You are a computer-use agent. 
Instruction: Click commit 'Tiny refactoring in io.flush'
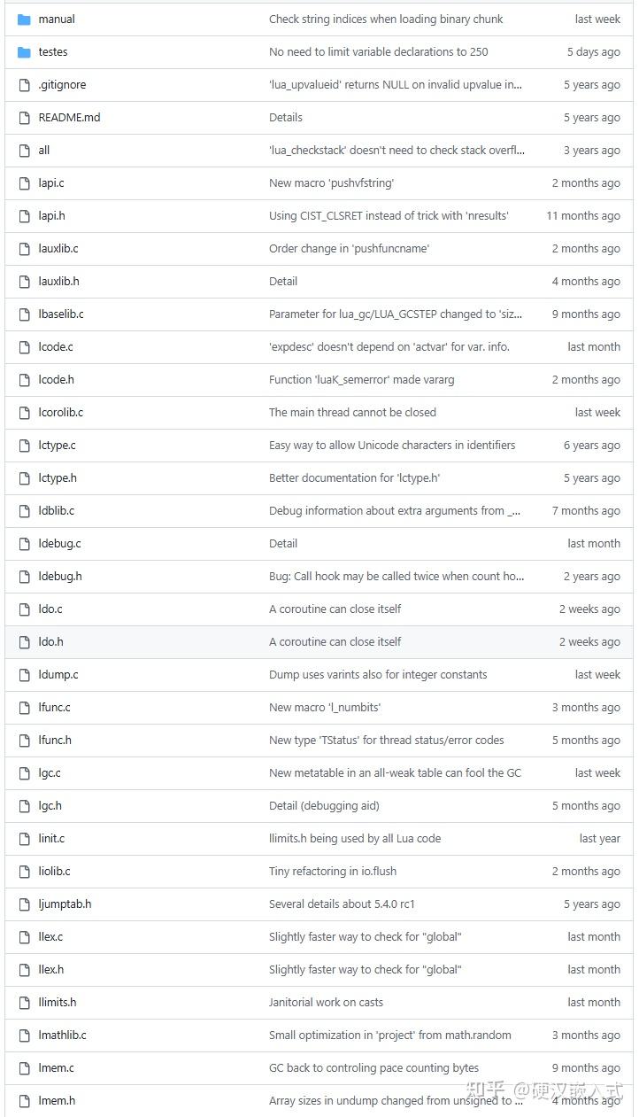click(x=333, y=872)
